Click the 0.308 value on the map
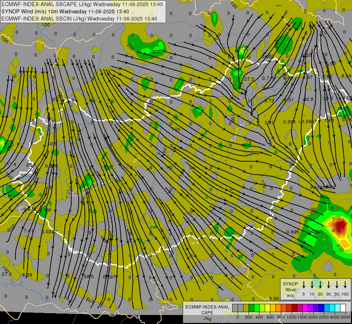The image size is (352, 324). coord(289,122)
